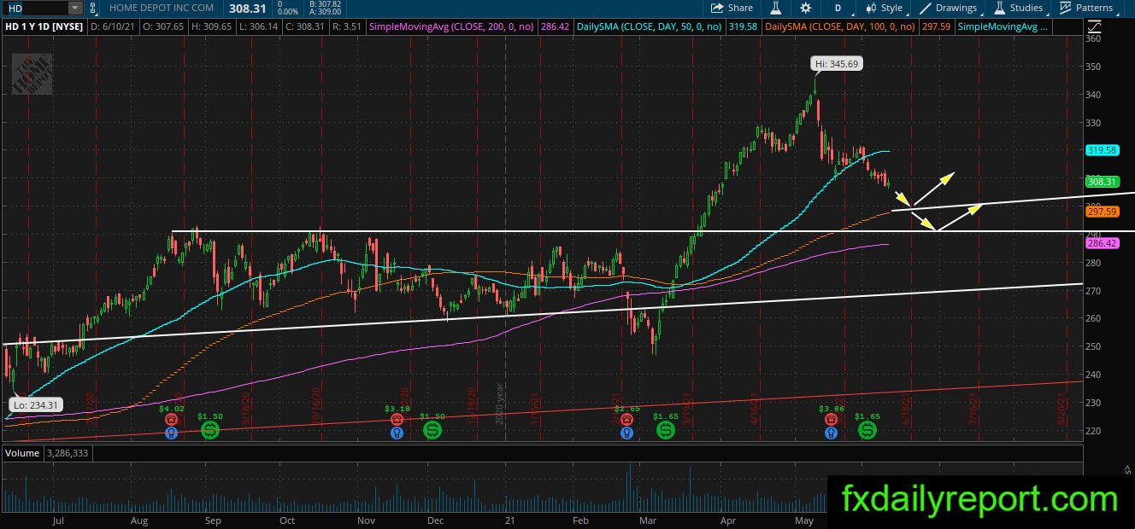Click the HD symbol input field

coord(34,8)
